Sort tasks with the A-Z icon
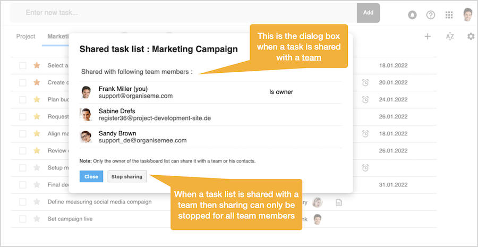 450,36
